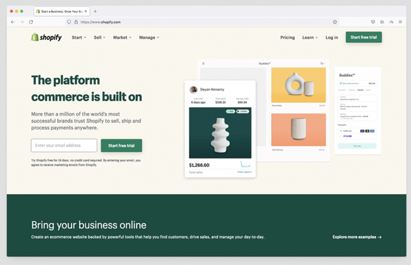This screenshot has height=265, width=411.
Task: Click the Log in link
Action: 332,37
